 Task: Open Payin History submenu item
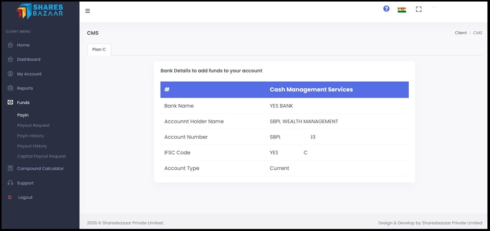click(x=30, y=135)
